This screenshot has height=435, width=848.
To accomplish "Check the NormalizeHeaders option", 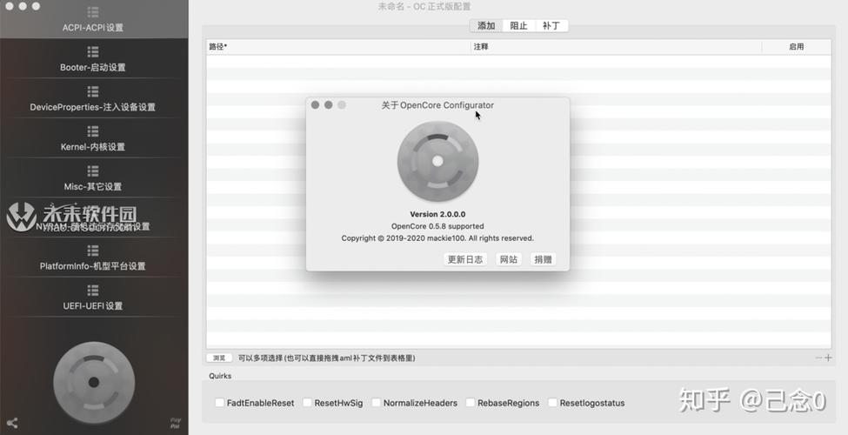I will tap(376, 403).
